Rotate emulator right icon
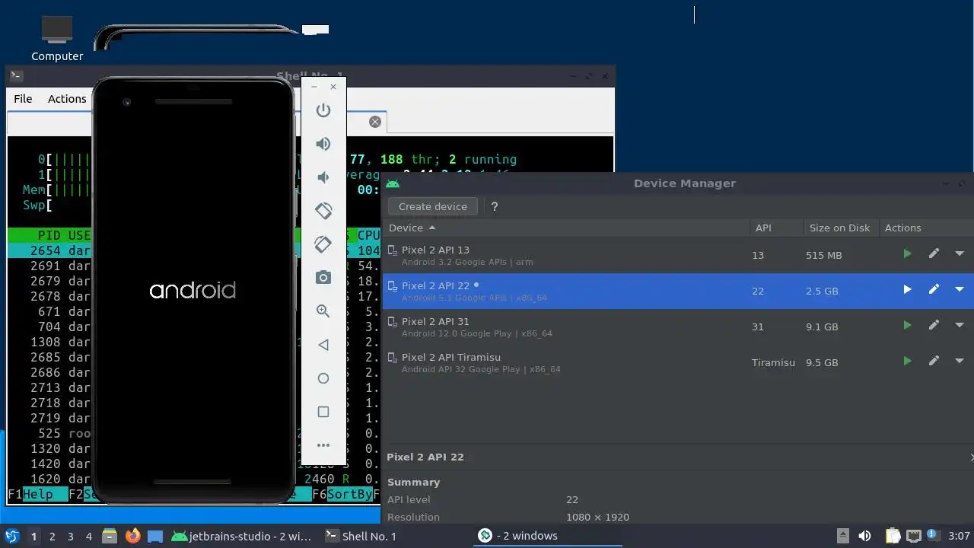 click(323, 244)
